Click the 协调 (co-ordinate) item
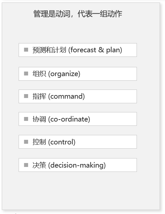The height and width of the screenshot is (214, 165). click(78, 119)
